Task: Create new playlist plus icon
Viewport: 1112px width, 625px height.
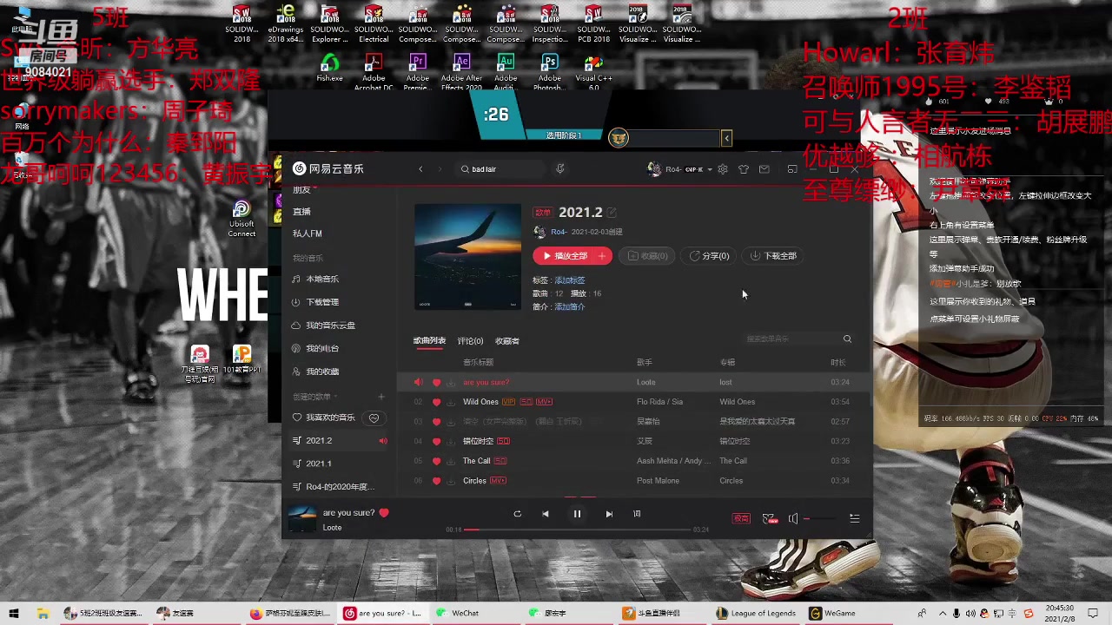Action: [381, 397]
